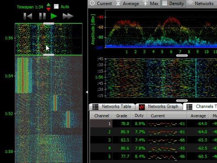Viewport: 217px width, 163px height.
Task: Click duty value 7.8%
Action: [140, 148]
